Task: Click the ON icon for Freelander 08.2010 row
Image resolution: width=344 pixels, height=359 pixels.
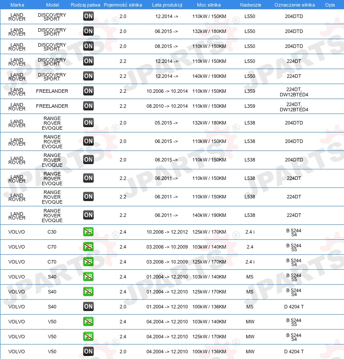Action: tap(88, 106)
